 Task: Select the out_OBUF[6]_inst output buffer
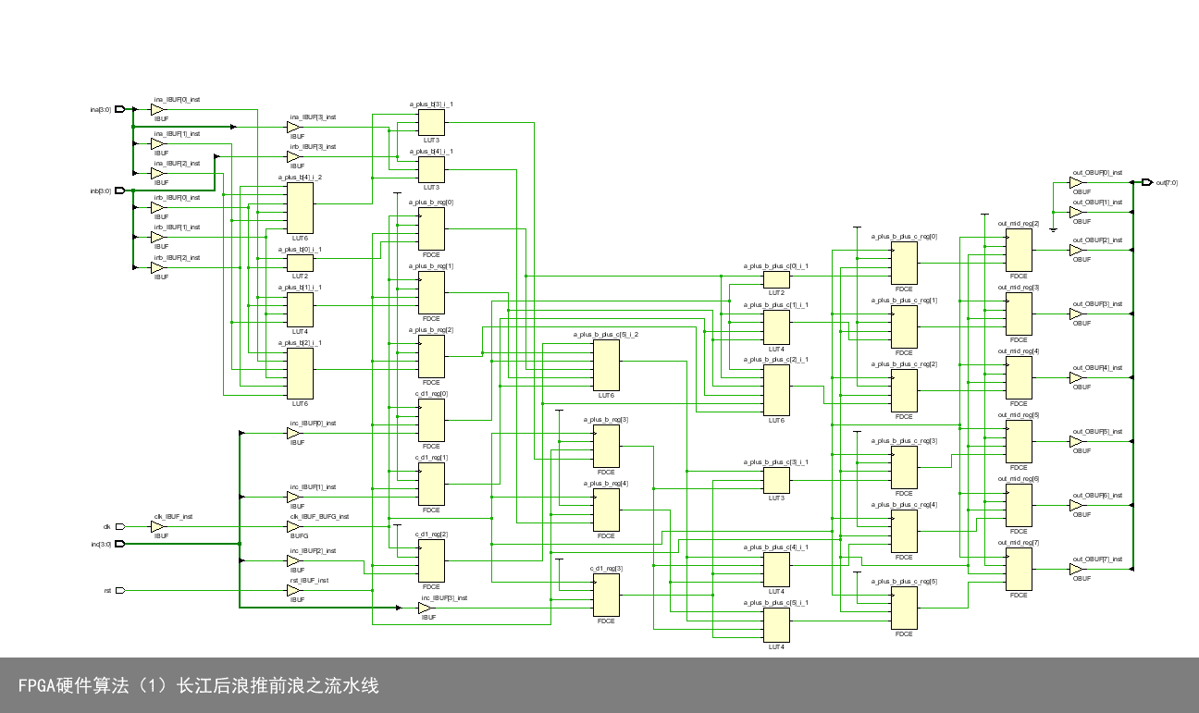click(1076, 506)
